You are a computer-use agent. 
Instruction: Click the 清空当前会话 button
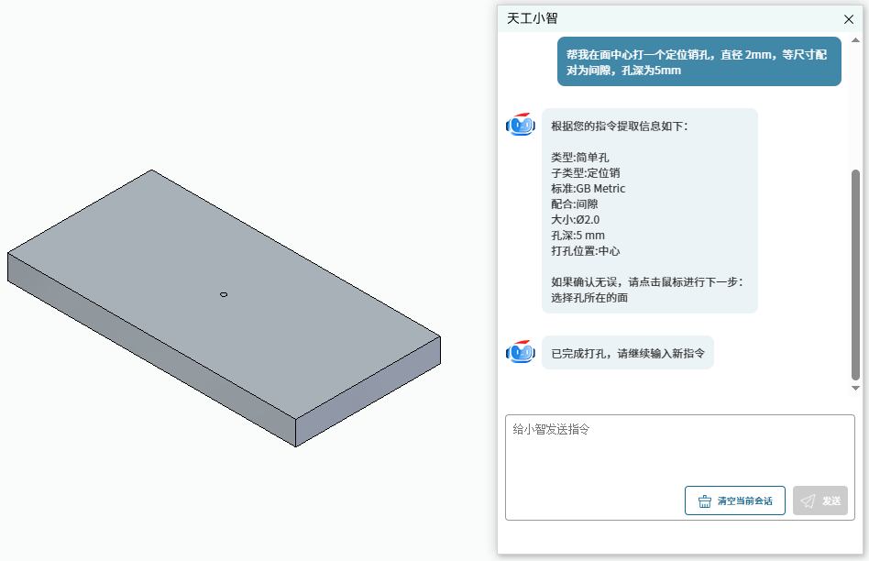coord(735,500)
